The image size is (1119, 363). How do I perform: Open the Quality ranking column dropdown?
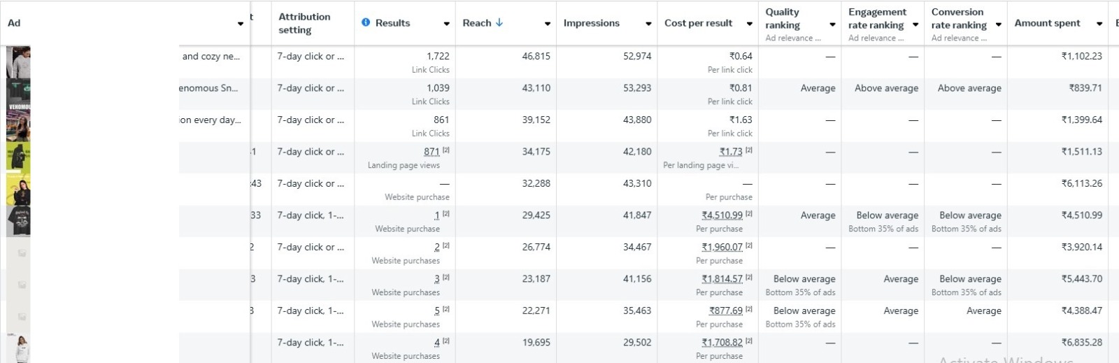pos(832,24)
